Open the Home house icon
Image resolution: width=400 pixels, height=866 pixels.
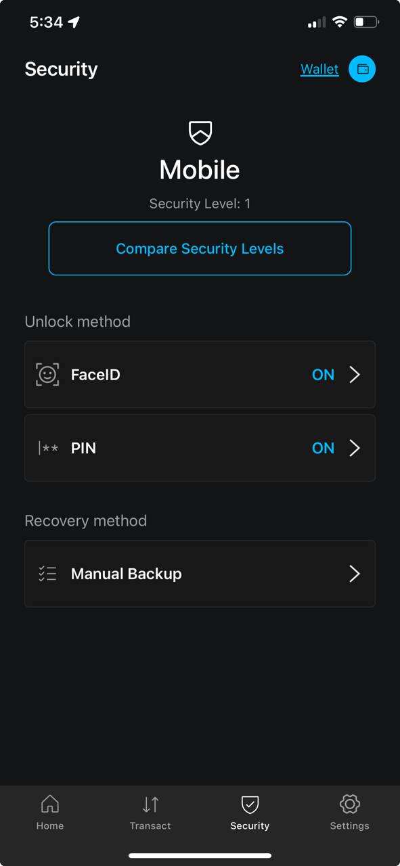tap(50, 804)
